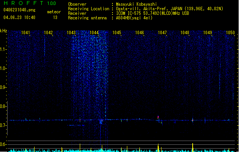Click the 0.9 kHz frequency label
Image resolution: width=239 pixels, height=152 pixels.
(x=3, y=87)
